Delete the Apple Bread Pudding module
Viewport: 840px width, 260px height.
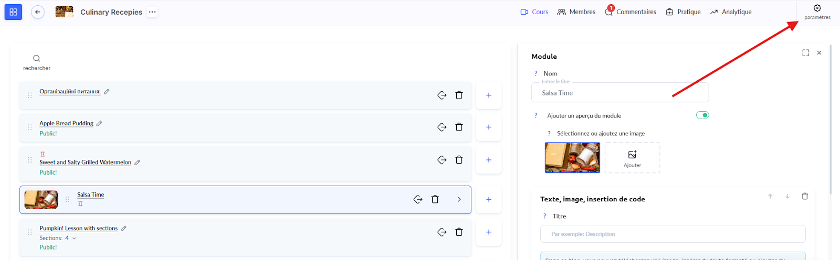coord(459,127)
